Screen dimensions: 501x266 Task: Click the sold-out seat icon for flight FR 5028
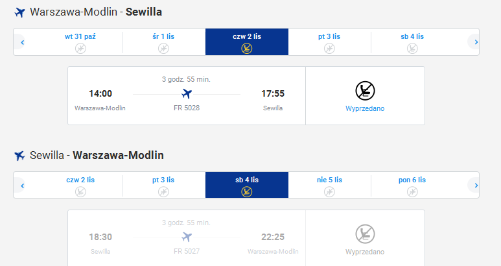tap(365, 91)
